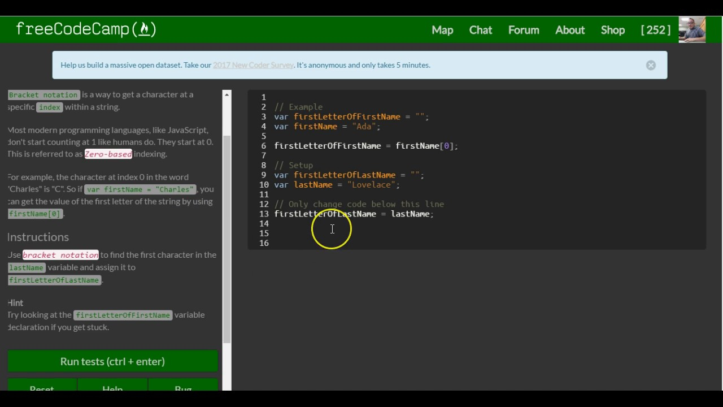Open the user profile avatar
Screen dimensions: 723x407
click(692, 30)
